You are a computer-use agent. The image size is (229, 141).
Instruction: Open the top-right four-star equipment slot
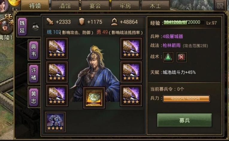click(x=131, y=48)
